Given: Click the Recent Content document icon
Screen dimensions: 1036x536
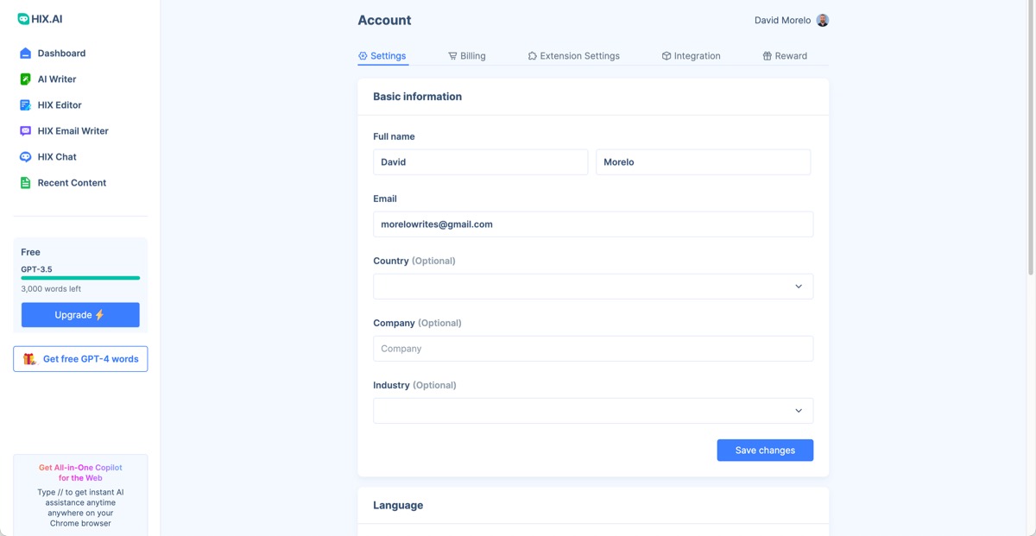Looking at the screenshot, I should pos(25,183).
